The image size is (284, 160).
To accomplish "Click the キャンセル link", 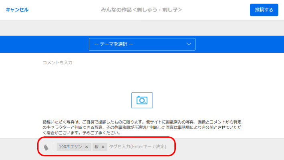I will coord(17,10).
